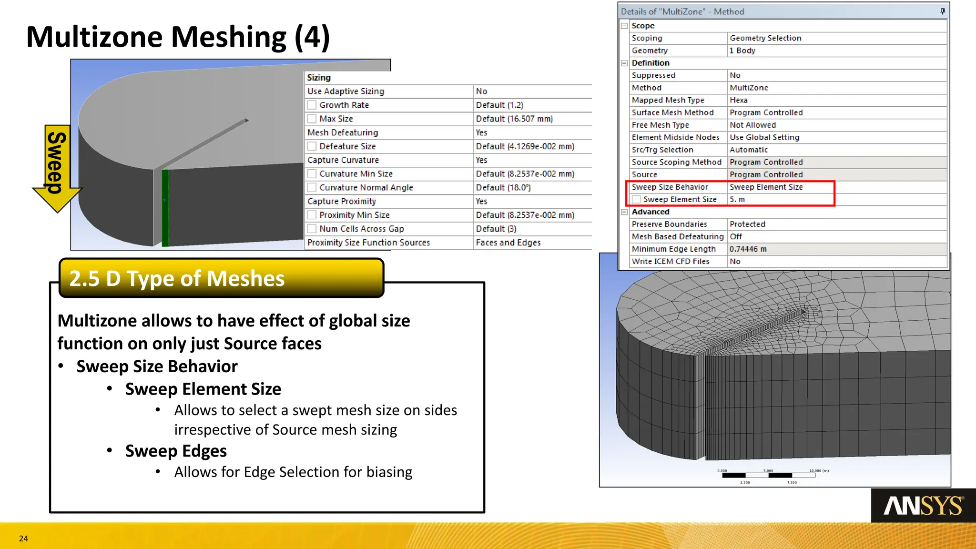Screen dimensions: 976x549
Task: Toggle the Curvature Normal Angle checkbox
Action: [312, 188]
